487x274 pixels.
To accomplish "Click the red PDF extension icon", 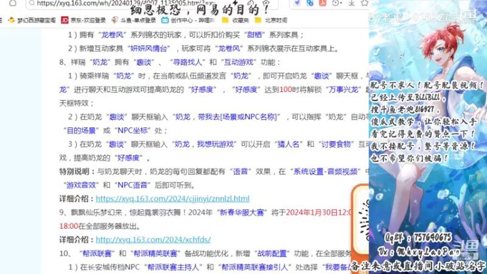I will pyautogui.click(x=323, y=3).
